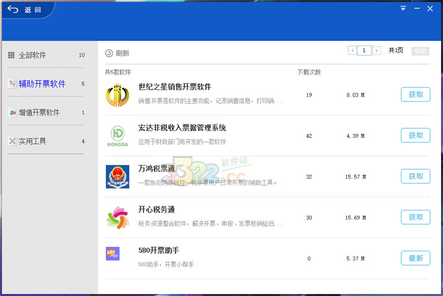Minimize the software window
The image size is (443, 296).
tap(417, 8)
